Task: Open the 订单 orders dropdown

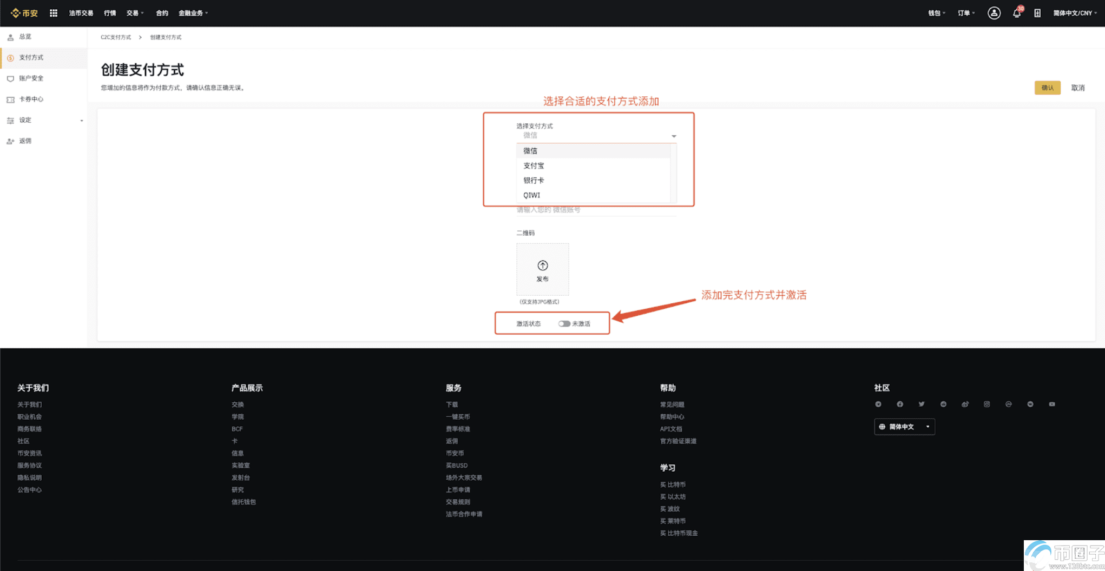Action: pos(966,13)
